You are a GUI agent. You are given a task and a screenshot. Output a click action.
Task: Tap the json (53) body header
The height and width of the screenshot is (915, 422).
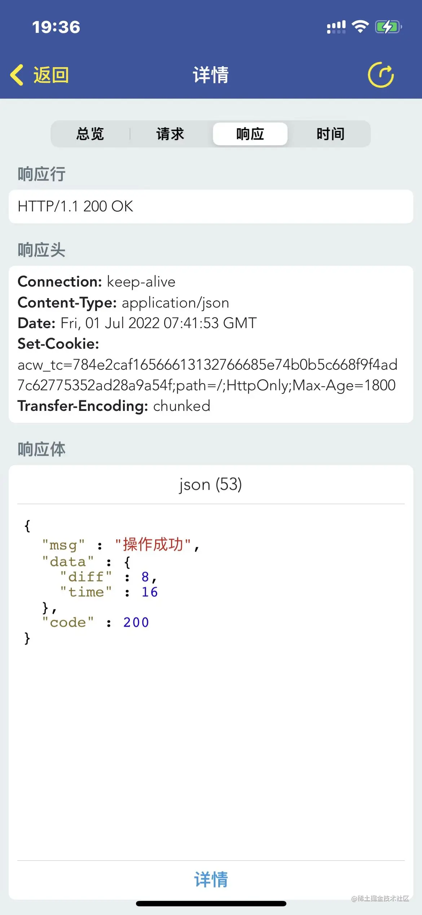211,484
